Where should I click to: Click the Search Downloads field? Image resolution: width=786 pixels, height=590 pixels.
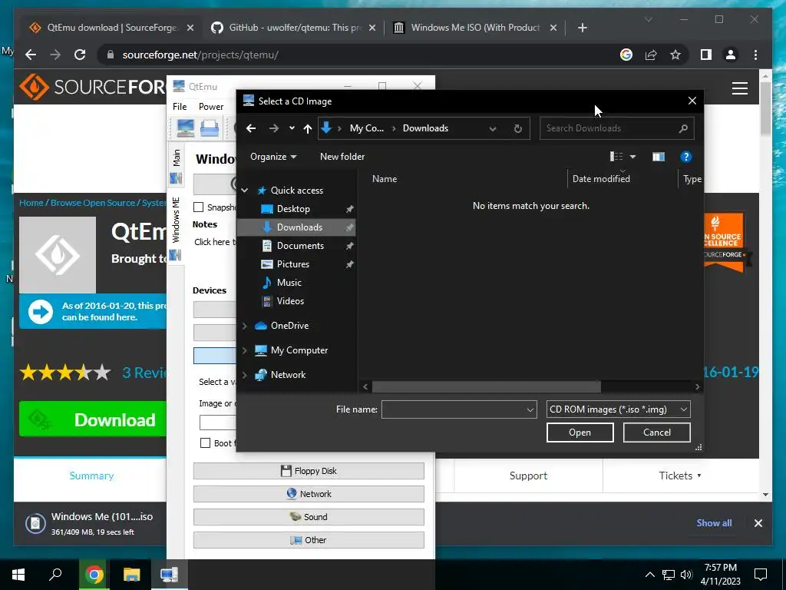pyautogui.click(x=609, y=128)
